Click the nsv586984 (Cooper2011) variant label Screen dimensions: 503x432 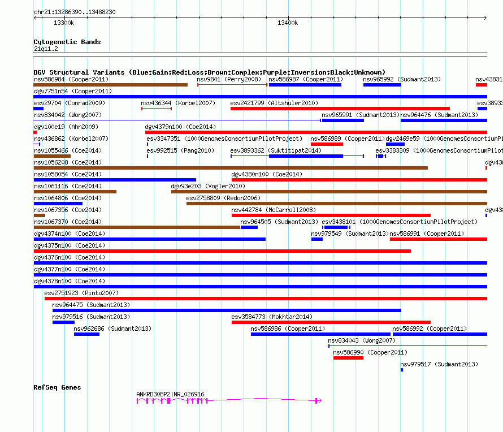71,79
